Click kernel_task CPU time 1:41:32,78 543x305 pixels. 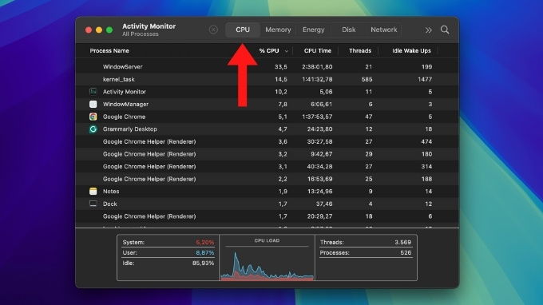[x=317, y=79]
